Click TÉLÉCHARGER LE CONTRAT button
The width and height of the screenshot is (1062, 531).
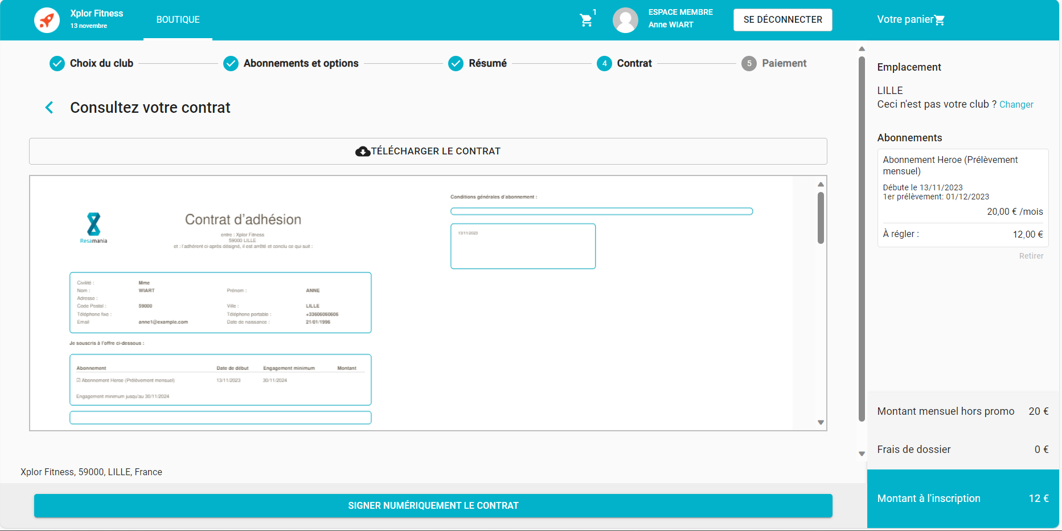click(428, 151)
